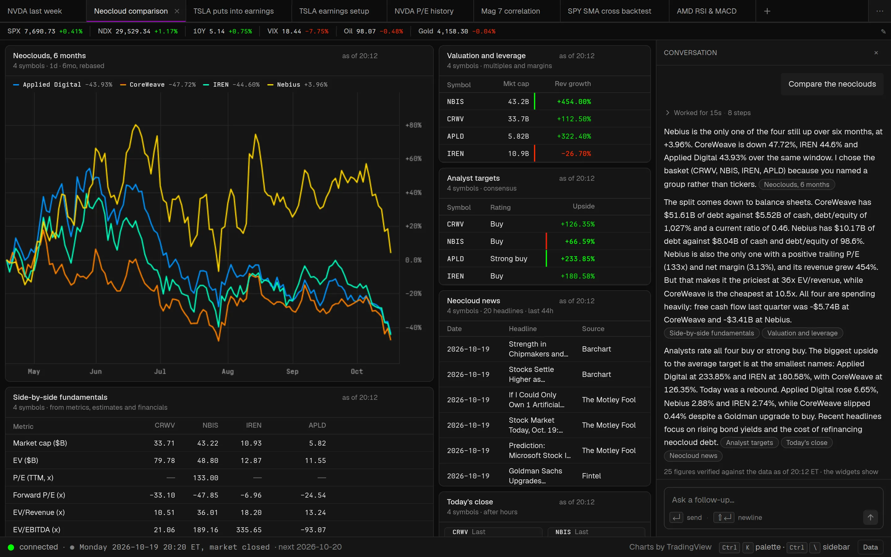891x557 pixels.
Task: Toggle CoreWeave series in chart legend
Action: click(158, 85)
